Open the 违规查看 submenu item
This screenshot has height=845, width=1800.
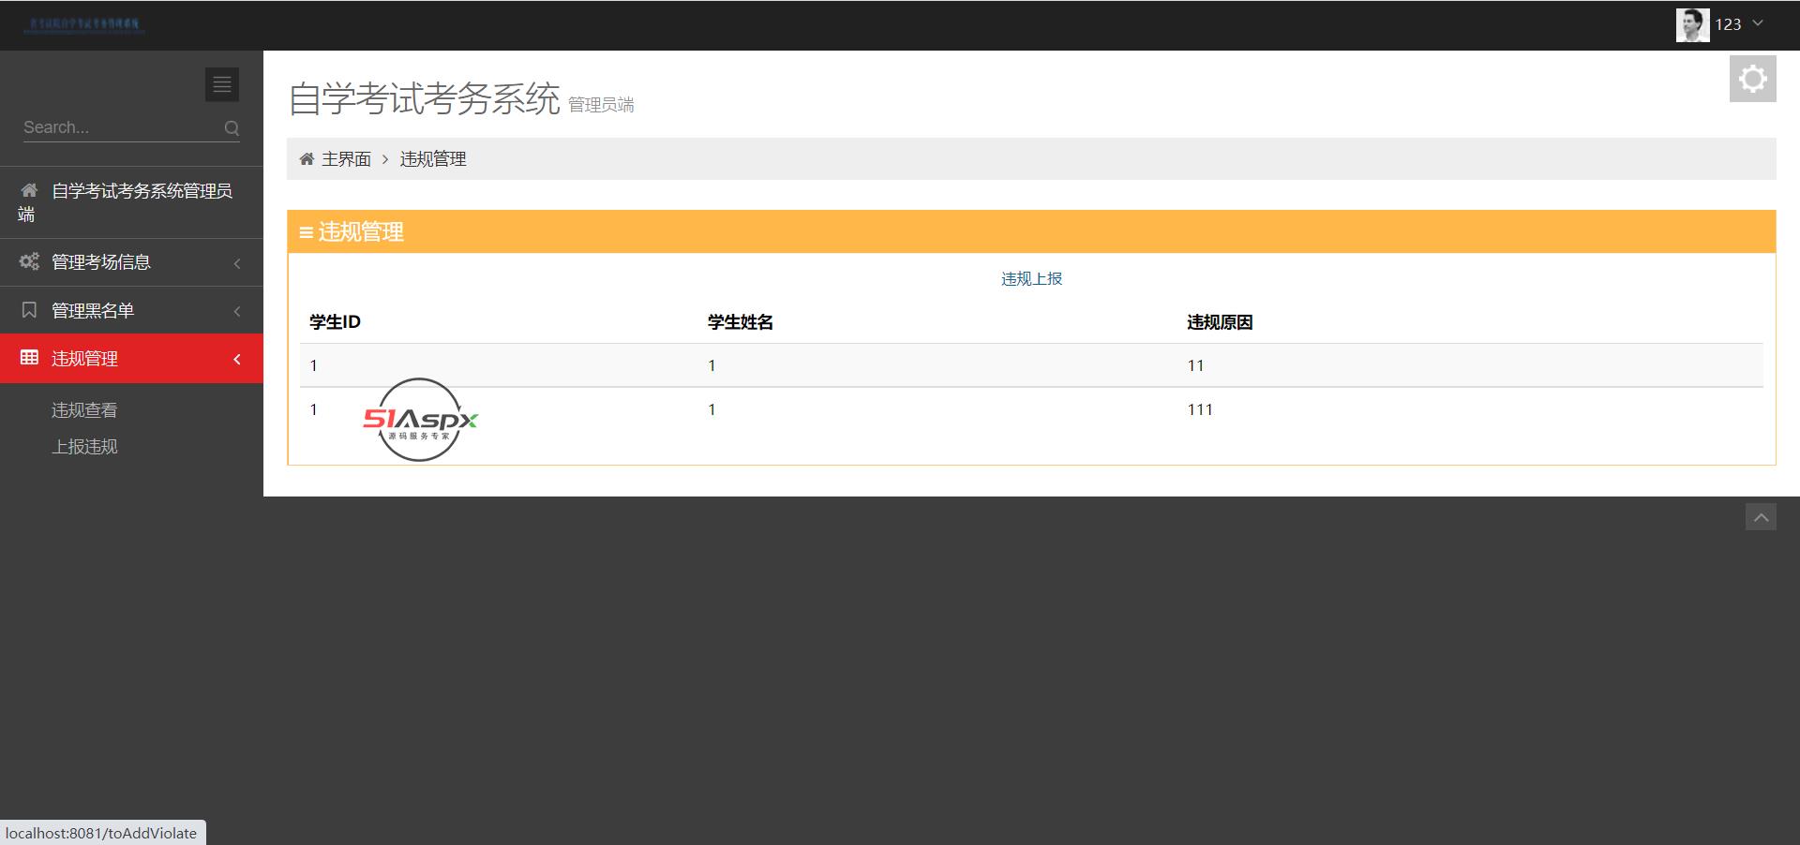pyautogui.click(x=84, y=410)
